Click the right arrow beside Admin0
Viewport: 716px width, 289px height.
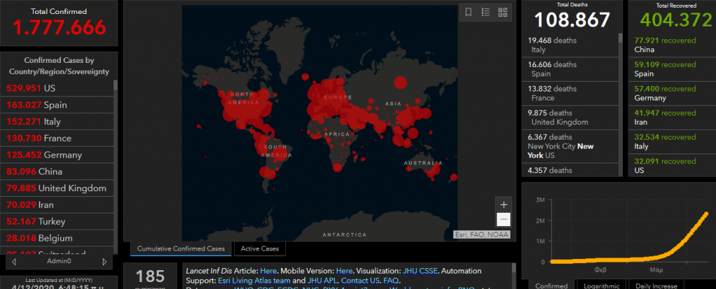pos(105,262)
